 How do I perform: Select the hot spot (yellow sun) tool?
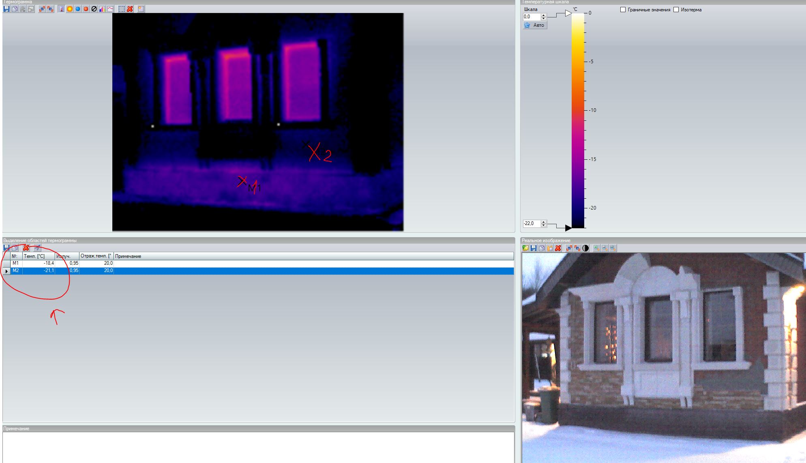tap(70, 9)
